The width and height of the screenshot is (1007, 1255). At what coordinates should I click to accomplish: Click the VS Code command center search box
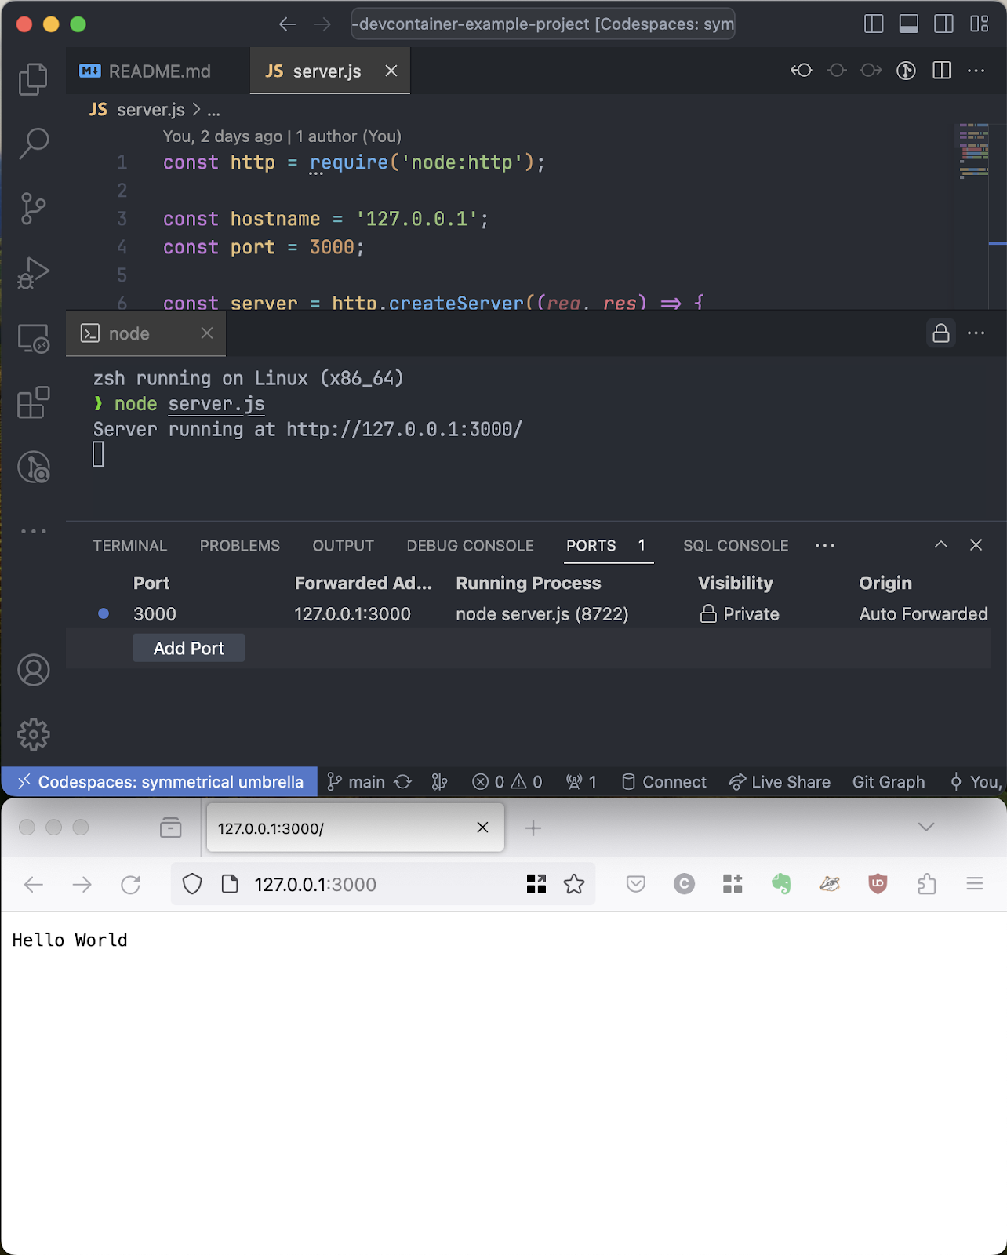click(x=543, y=24)
